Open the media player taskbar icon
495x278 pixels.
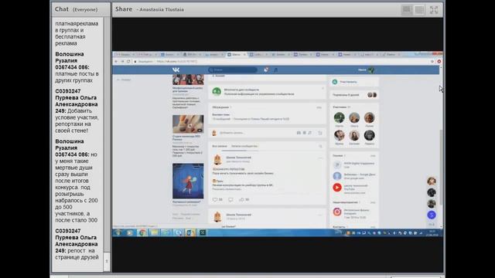130,232
